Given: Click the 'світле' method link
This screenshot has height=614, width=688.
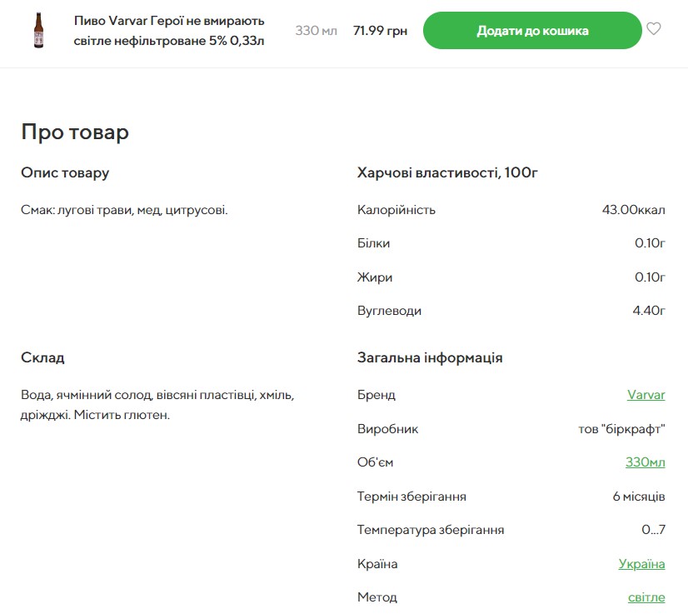Looking at the screenshot, I should pos(646,597).
